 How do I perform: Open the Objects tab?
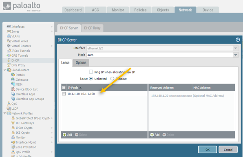pos(163,10)
